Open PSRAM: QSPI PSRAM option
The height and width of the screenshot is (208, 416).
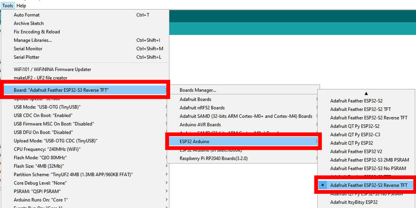(x=85, y=191)
